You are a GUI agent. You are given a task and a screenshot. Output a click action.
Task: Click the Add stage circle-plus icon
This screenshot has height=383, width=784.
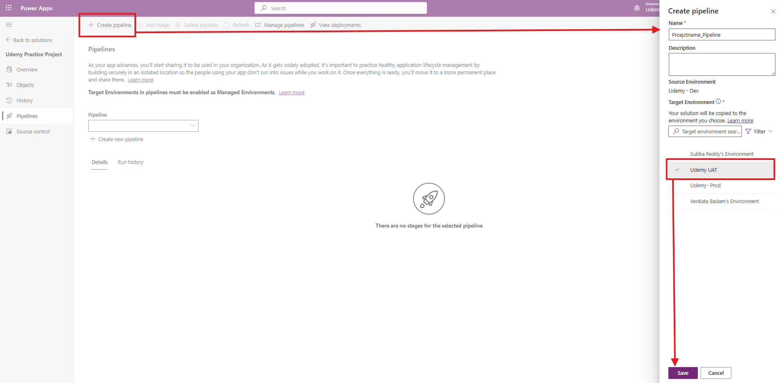140,25
